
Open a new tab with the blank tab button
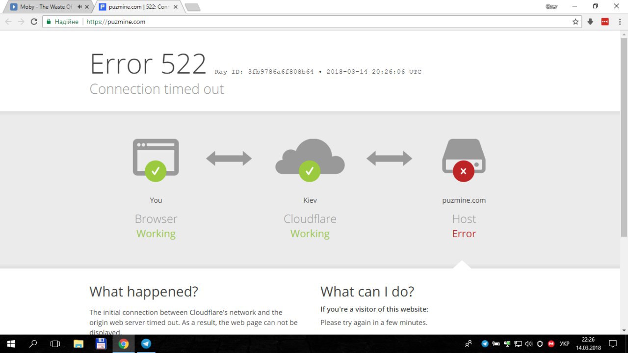tap(192, 7)
